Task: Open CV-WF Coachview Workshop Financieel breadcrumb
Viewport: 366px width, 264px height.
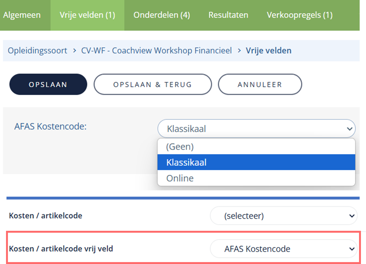Action: (x=157, y=51)
